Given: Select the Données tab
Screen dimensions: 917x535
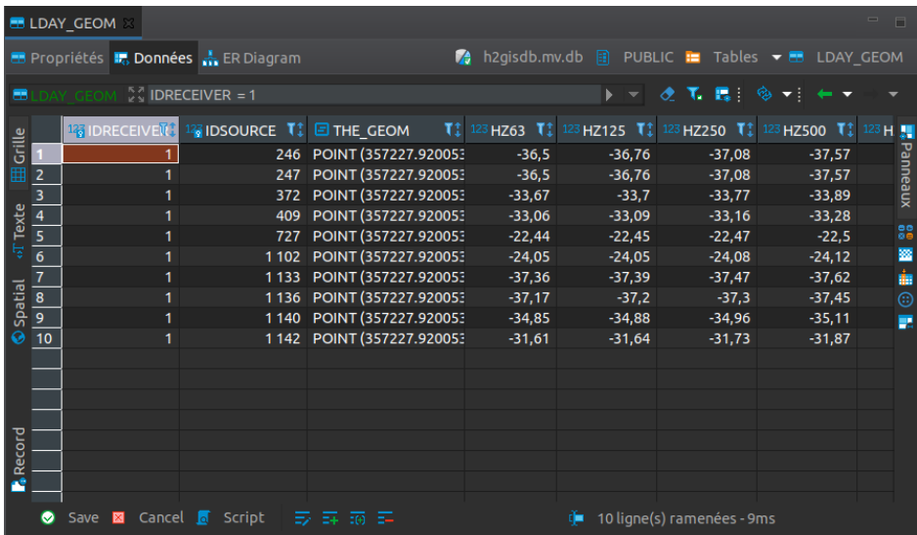Looking at the screenshot, I should (153, 58).
